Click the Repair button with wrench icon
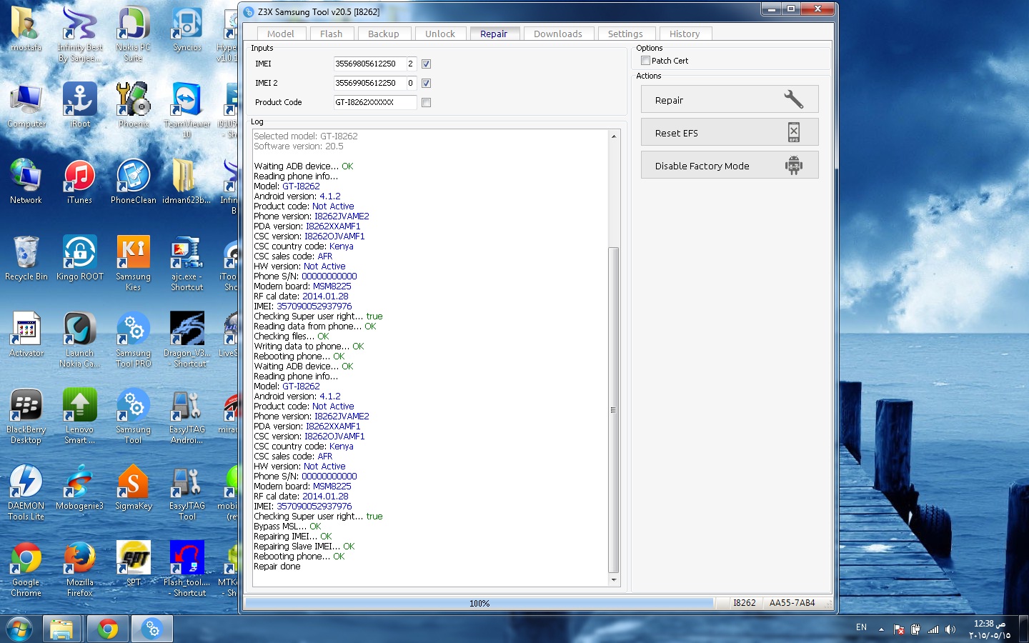This screenshot has width=1029, height=643. (730, 99)
